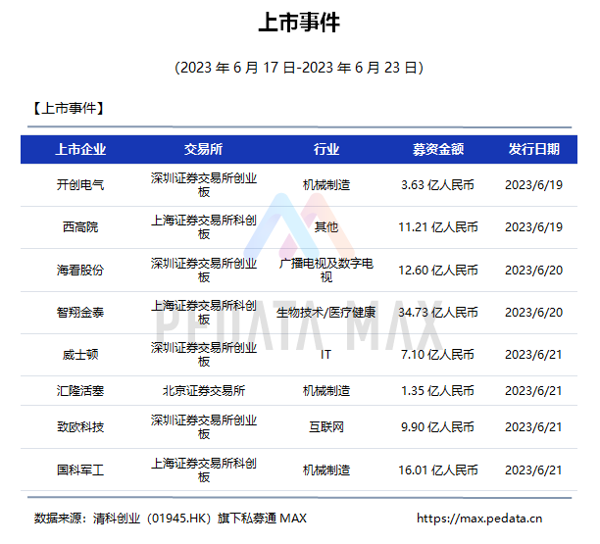The image size is (600, 544).
Task: Select company name 国科军工
Action: pos(80,470)
